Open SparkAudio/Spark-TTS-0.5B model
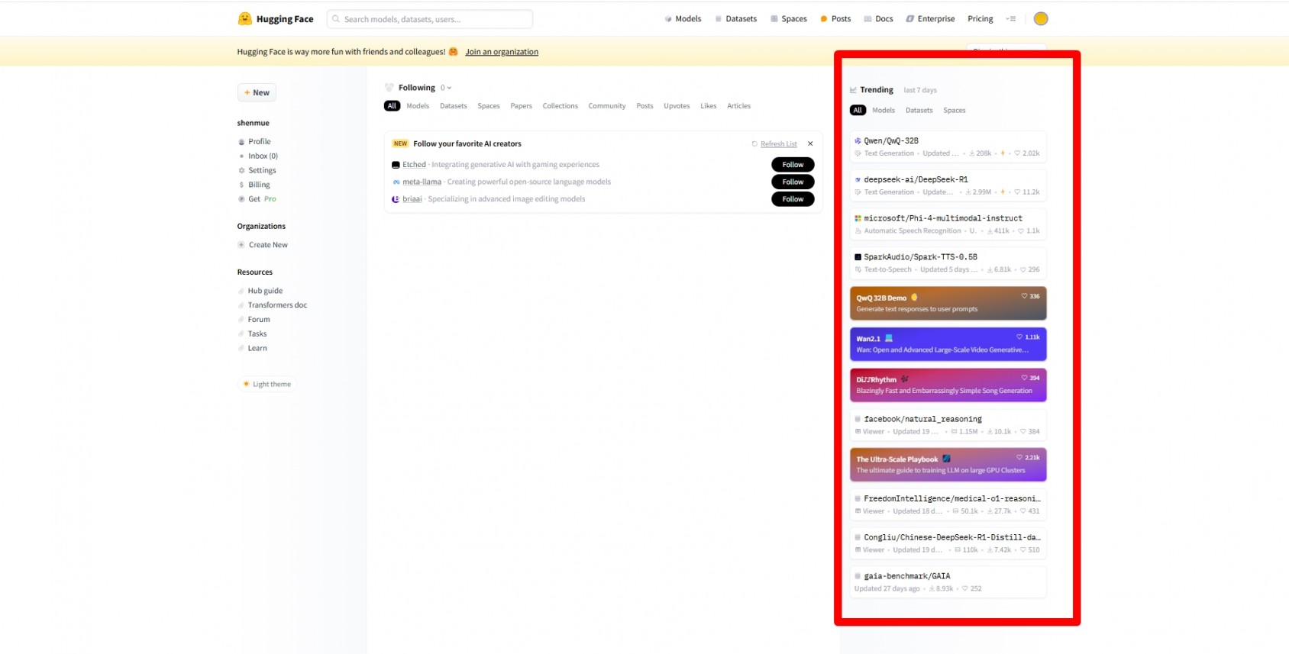1289x654 pixels. click(x=948, y=263)
